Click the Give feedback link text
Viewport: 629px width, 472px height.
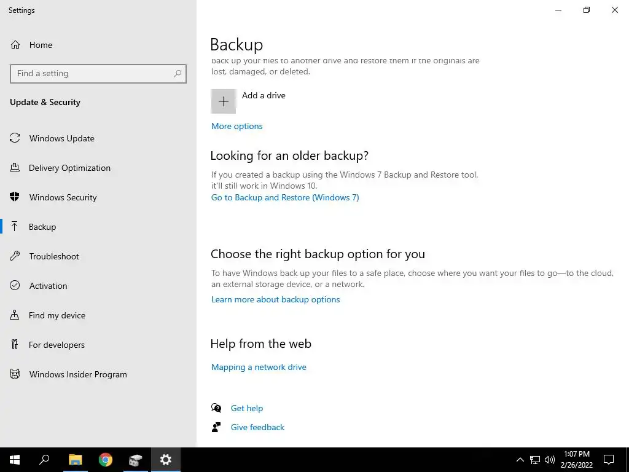[x=257, y=428]
